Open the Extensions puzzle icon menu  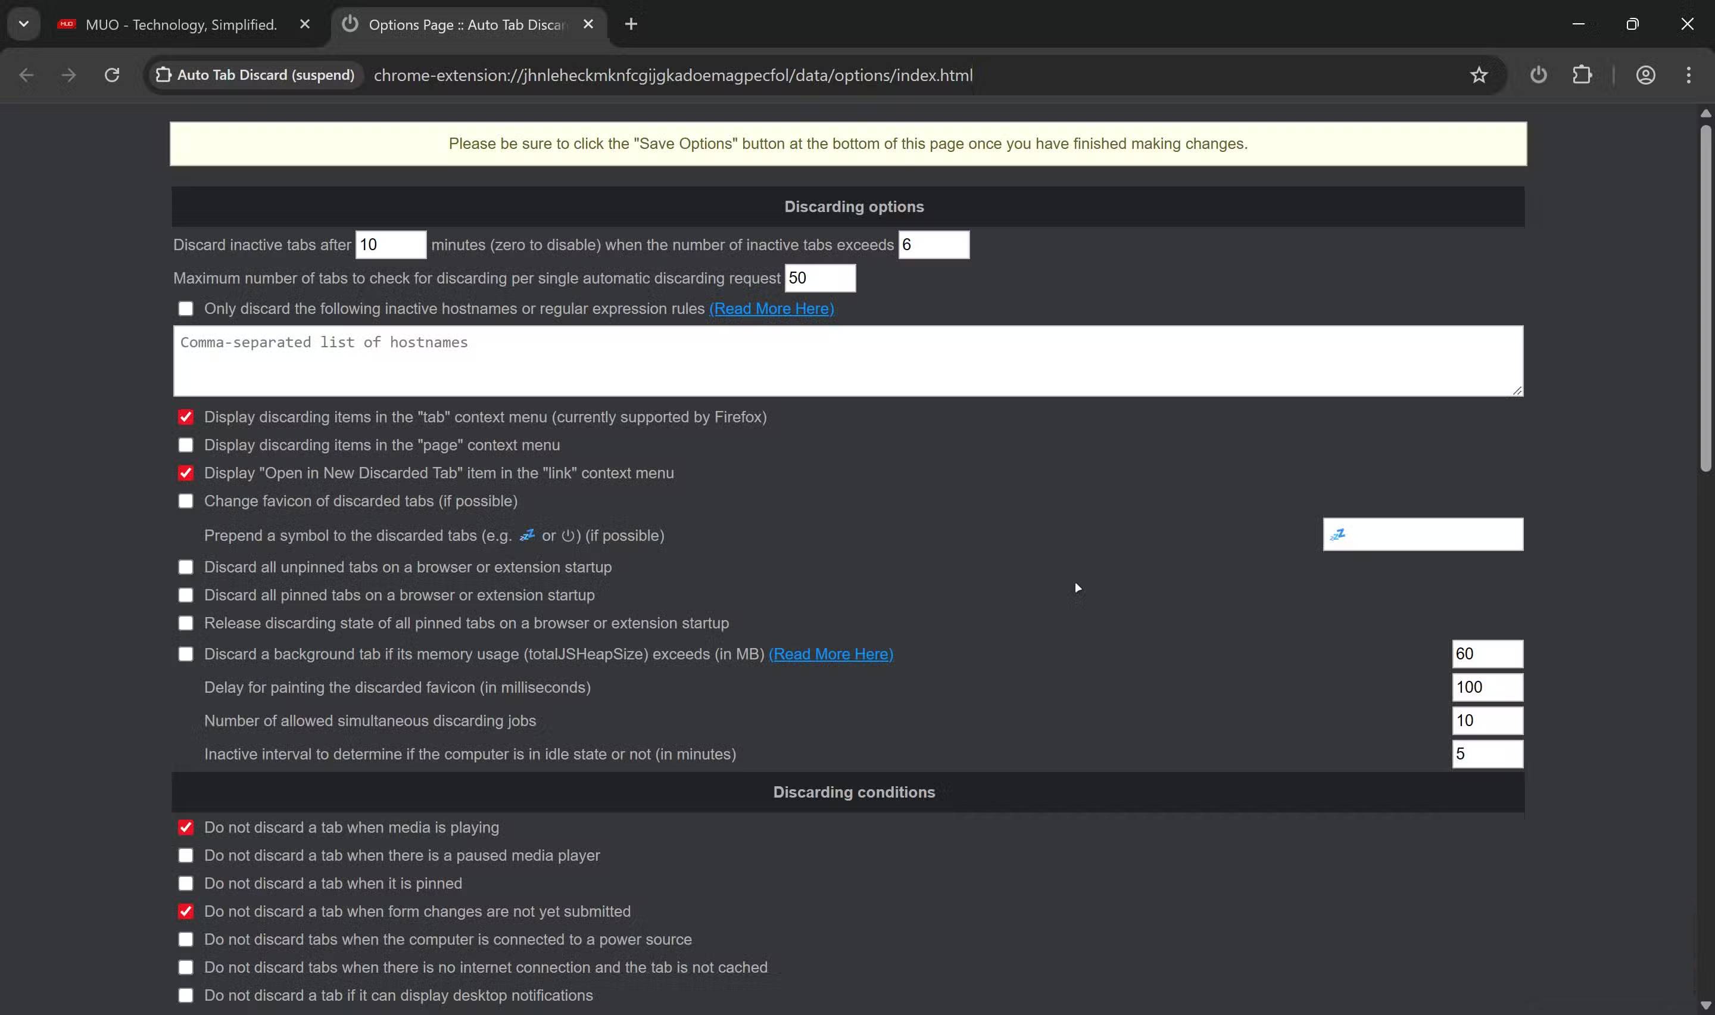click(1582, 74)
